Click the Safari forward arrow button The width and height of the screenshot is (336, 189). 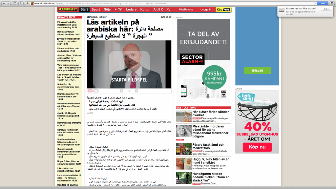coord(8,3)
